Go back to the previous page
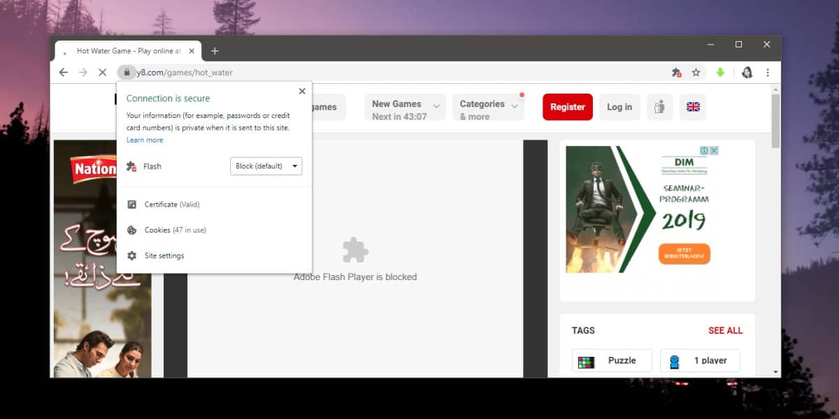Viewport: 839px width, 419px height. coord(64,72)
